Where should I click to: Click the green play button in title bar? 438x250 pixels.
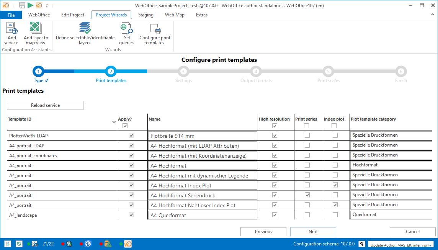30,5
